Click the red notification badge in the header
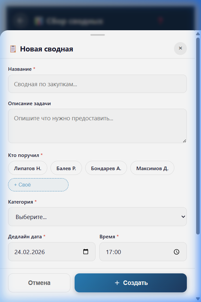201x302 pixels. pyautogui.click(x=160, y=19)
